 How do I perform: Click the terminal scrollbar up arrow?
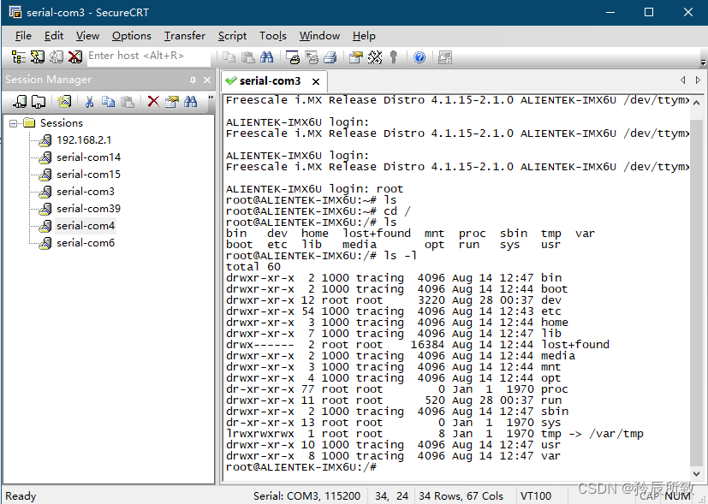pyautogui.click(x=696, y=103)
